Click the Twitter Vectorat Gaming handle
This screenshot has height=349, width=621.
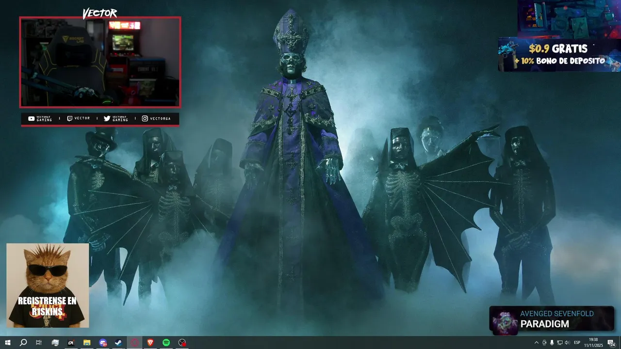point(116,118)
